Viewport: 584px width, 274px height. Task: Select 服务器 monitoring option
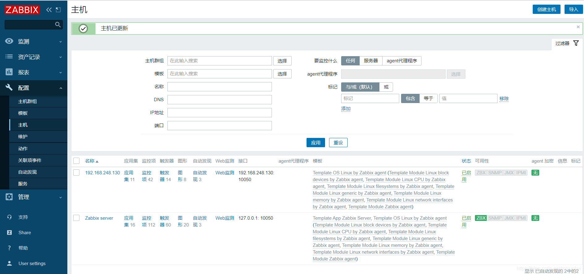click(x=371, y=61)
